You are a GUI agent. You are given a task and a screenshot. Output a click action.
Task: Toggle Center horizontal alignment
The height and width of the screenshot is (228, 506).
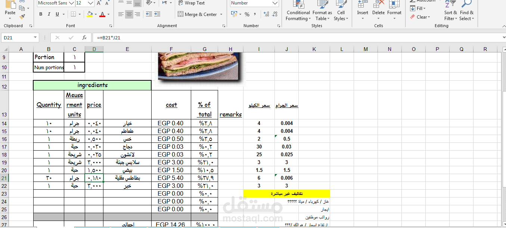pyautogui.click(x=129, y=14)
